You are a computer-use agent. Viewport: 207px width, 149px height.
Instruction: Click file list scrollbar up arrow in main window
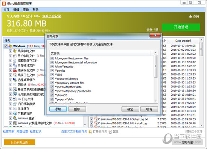coord(201,40)
